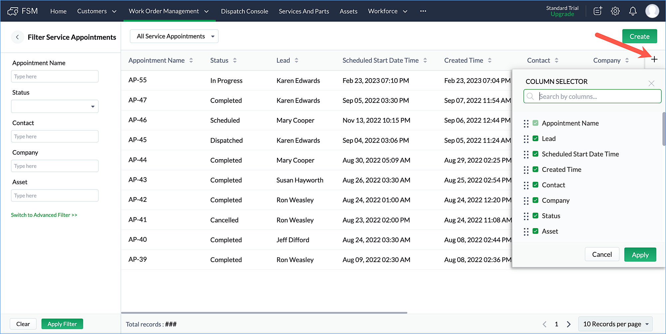Toggle the Company column checkbox
Image resolution: width=666 pixels, height=334 pixels.
click(535, 200)
